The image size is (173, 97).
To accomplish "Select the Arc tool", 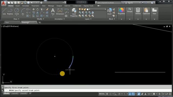I will [23, 11].
